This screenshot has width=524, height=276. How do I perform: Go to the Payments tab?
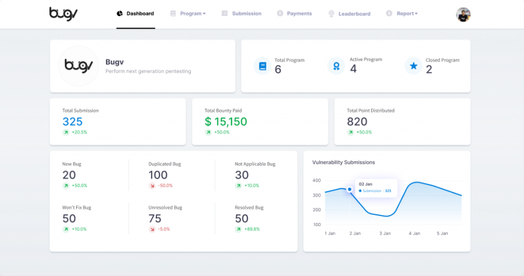coord(299,14)
